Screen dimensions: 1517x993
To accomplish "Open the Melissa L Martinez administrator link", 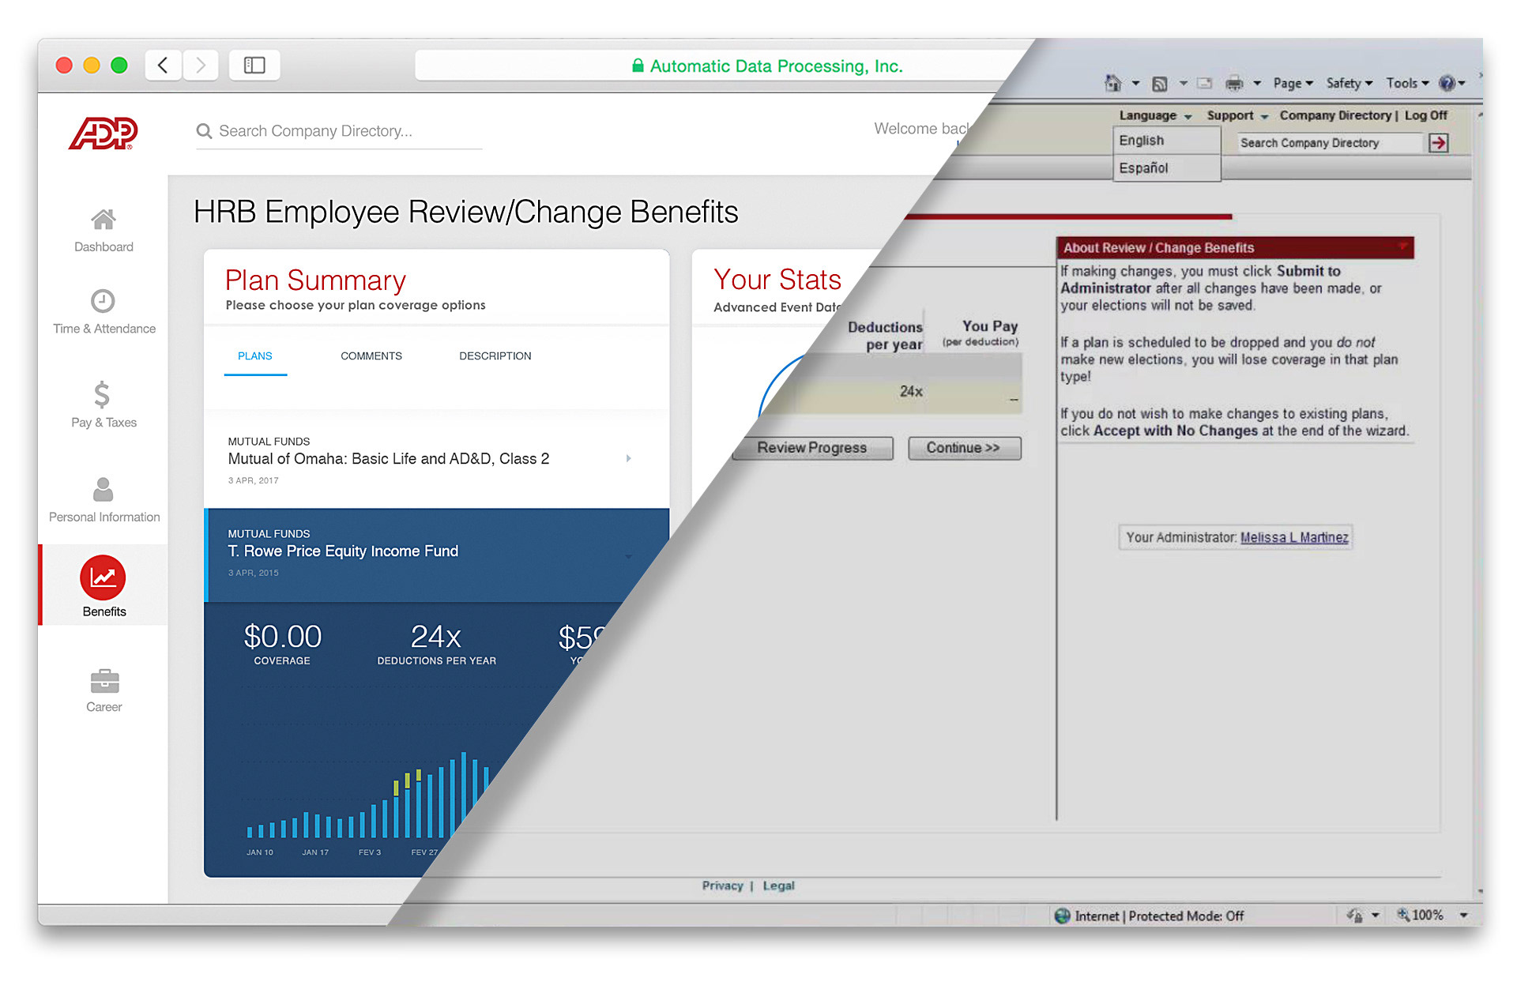I will [1293, 537].
